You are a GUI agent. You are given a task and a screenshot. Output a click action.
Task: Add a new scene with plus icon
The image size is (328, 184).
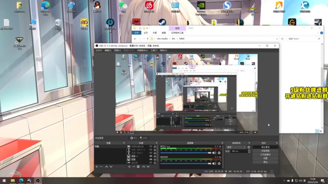click(97, 167)
